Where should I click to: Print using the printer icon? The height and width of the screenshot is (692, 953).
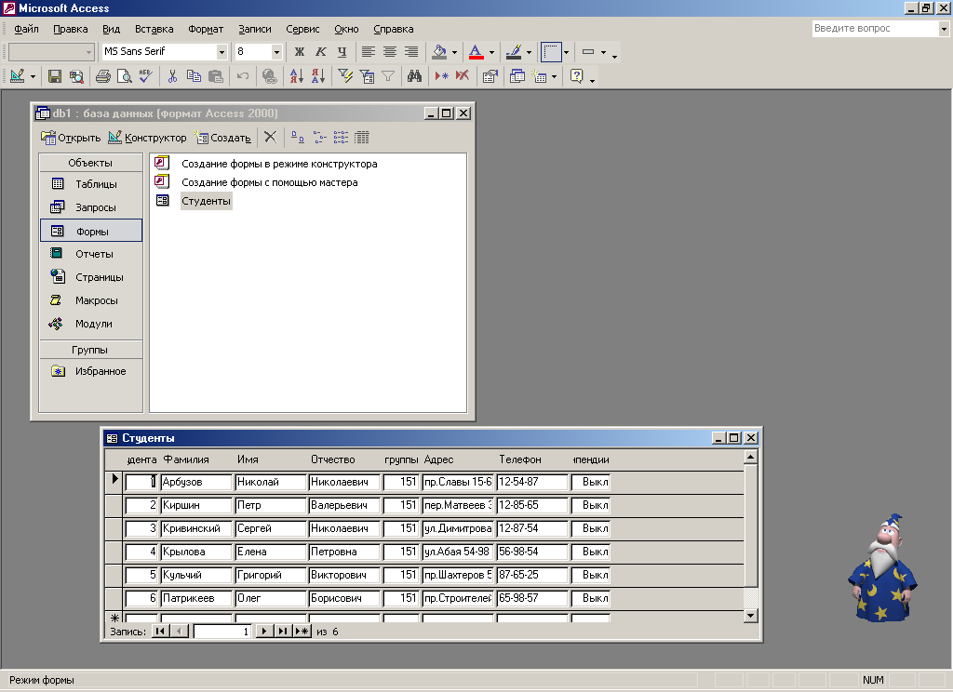(103, 76)
